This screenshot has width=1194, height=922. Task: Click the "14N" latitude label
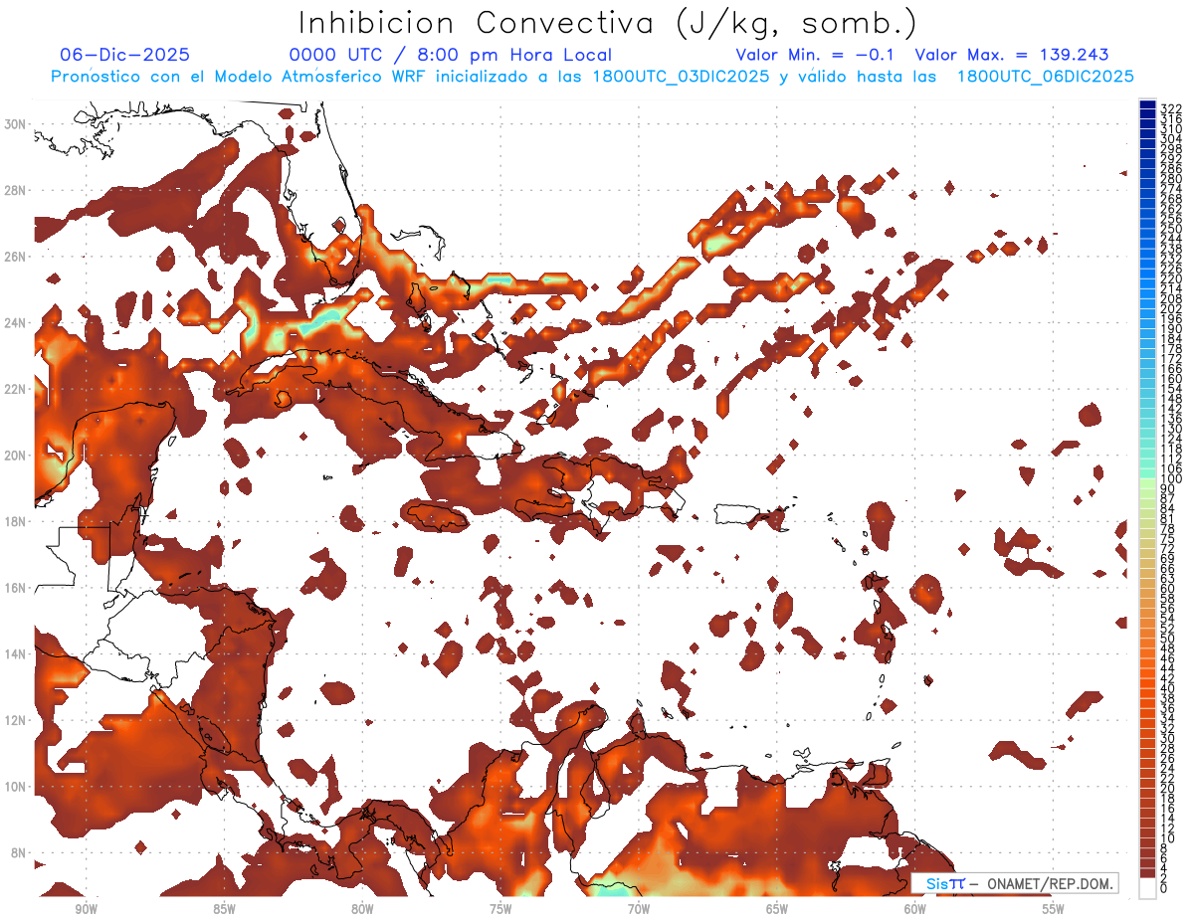[17, 654]
